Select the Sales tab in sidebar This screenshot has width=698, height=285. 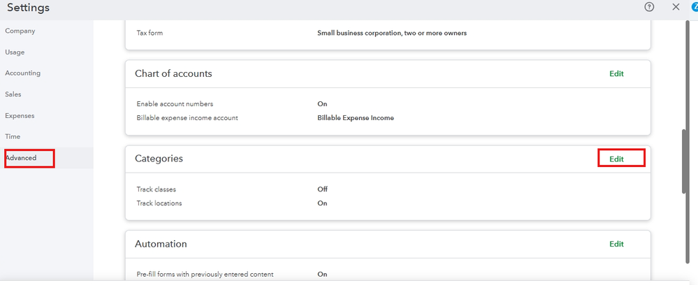pos(13,94)
